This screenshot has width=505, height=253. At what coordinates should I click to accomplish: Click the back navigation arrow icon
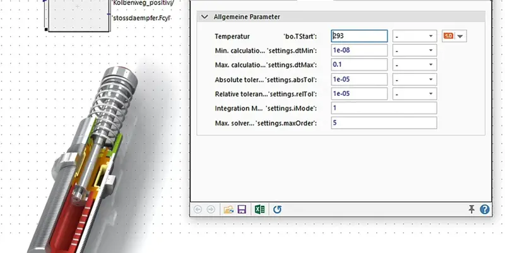(x=198, y=209)
